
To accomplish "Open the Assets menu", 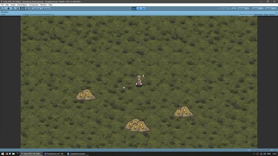I will [x=13, y=5].
